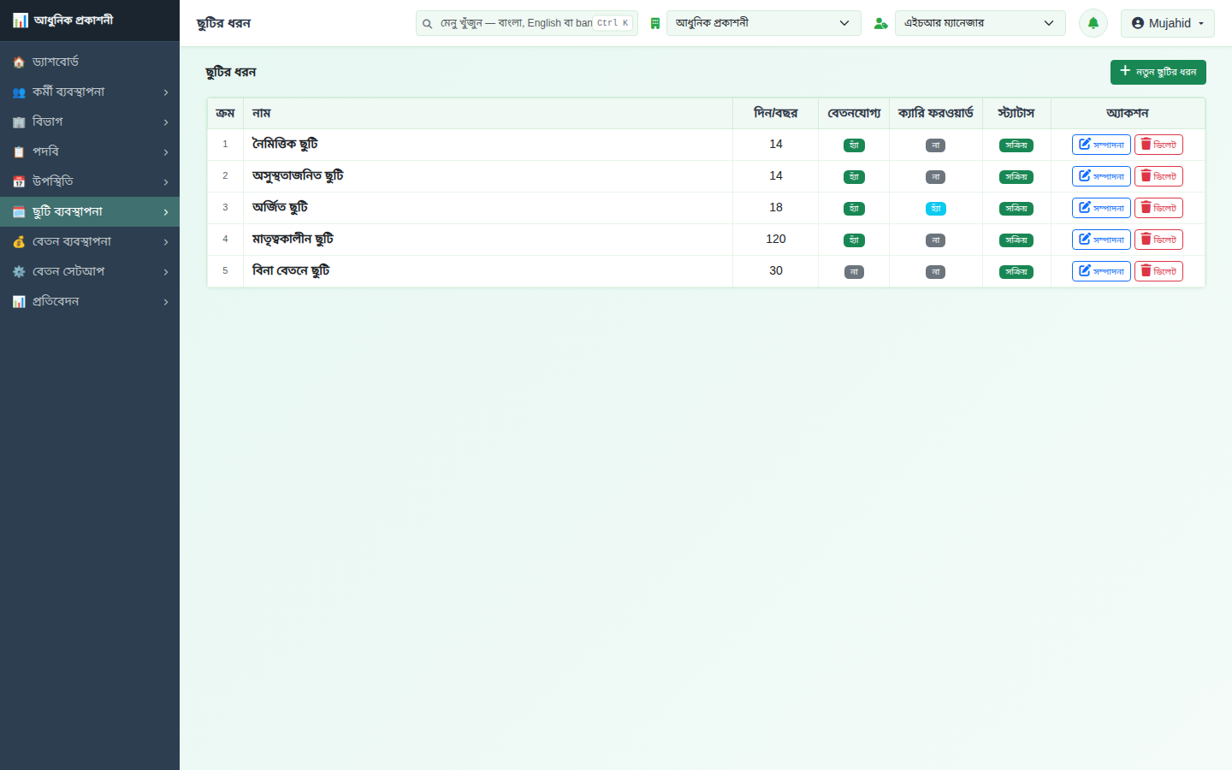This screenshot has width=1232, height=770.
Task: Click the নতুন ছুটির ধরন button
Action: pyautogui.click(x=1158, y=72)
